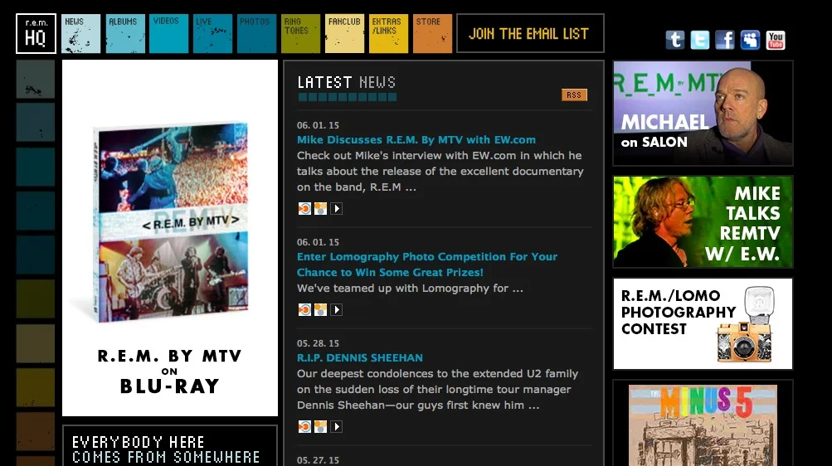Screen dimensions: 832x466
Task: Click the r.e.m. HQ logo
Action: [x=36, y=33]
